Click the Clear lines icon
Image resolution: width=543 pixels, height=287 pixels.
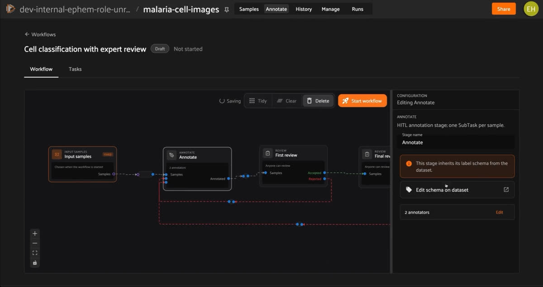280,101
